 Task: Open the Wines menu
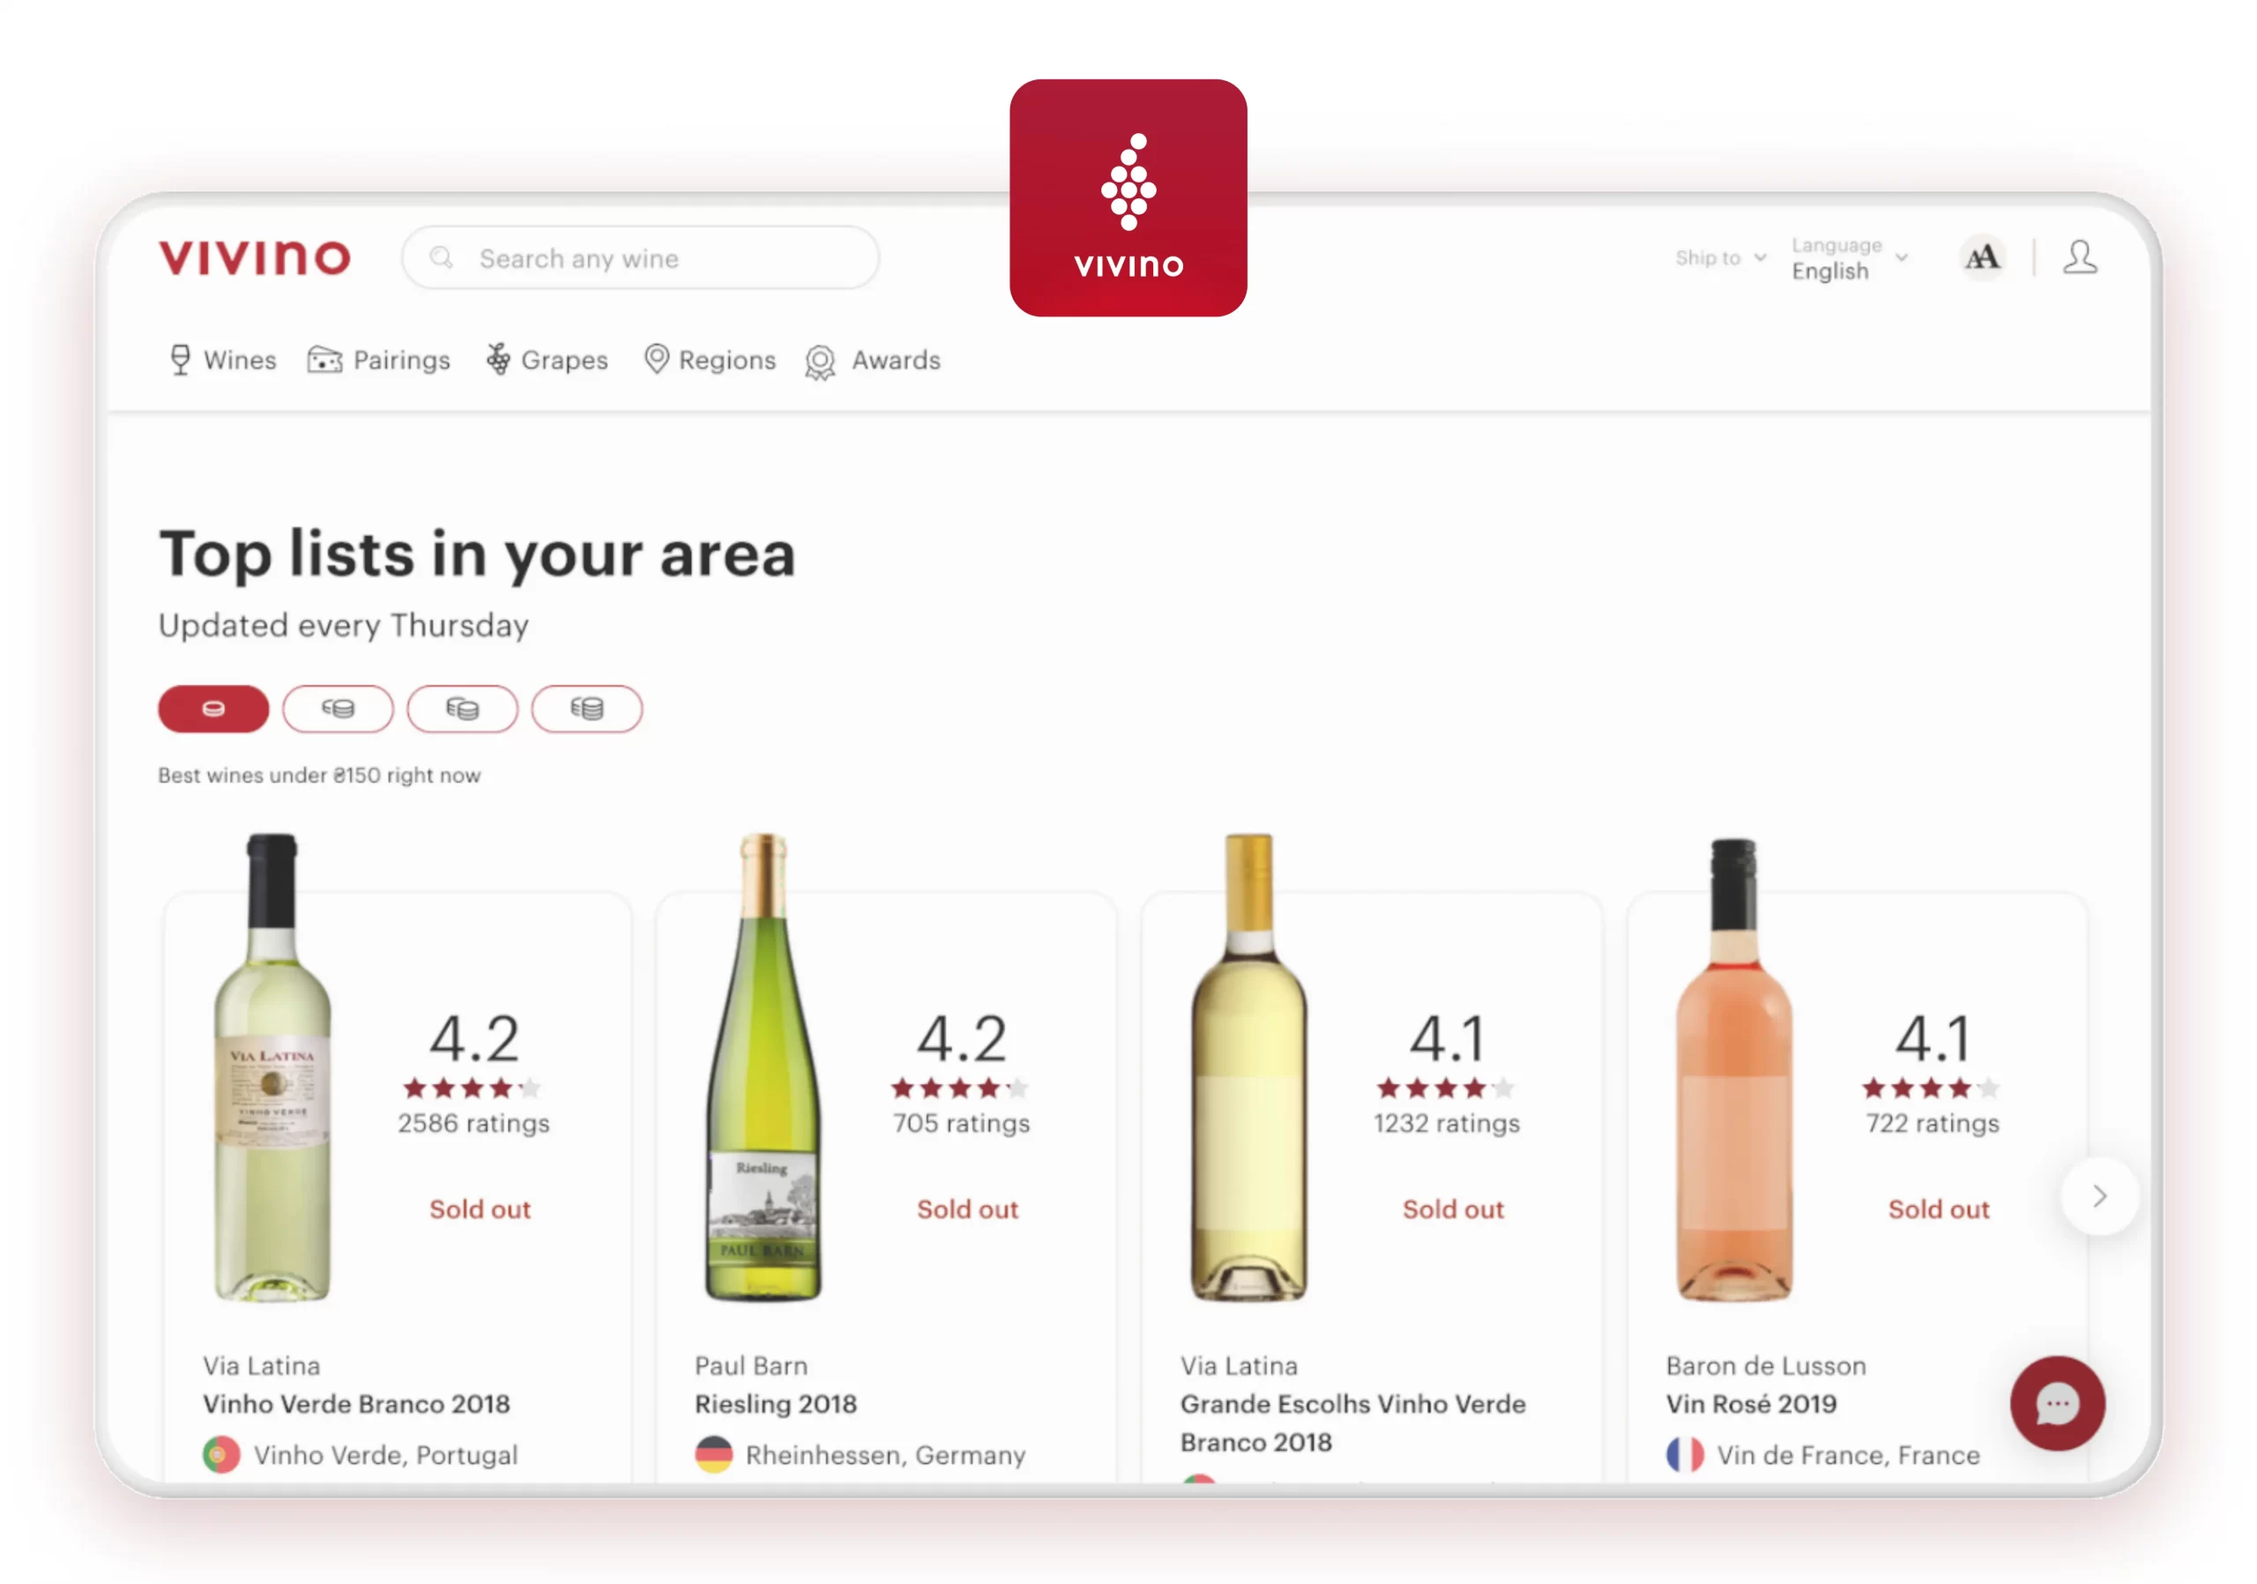223,361
